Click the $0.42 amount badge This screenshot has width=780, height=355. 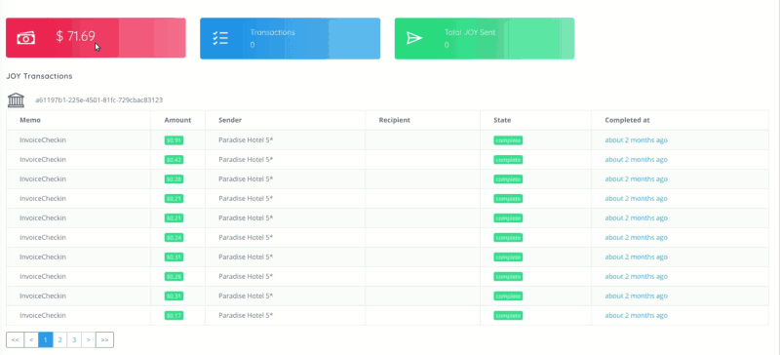point(175,160)
